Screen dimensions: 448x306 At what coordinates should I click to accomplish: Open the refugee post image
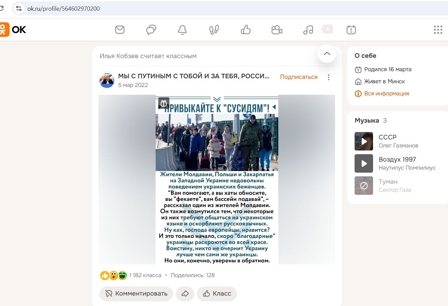(217, 179)
